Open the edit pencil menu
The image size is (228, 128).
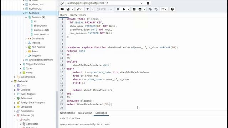click(79, 9)
